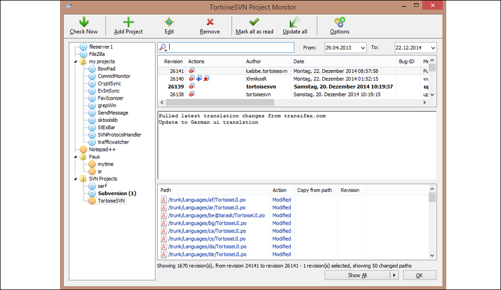Click the OK button
Screen dimensions: 501x290
[420, 275]
